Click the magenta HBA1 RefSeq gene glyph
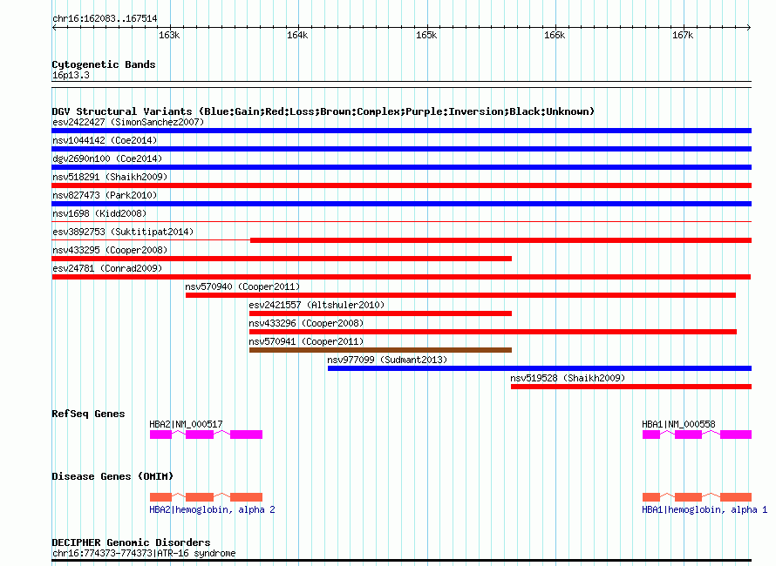Screen dimensions: 776x566 coord(697,435)
